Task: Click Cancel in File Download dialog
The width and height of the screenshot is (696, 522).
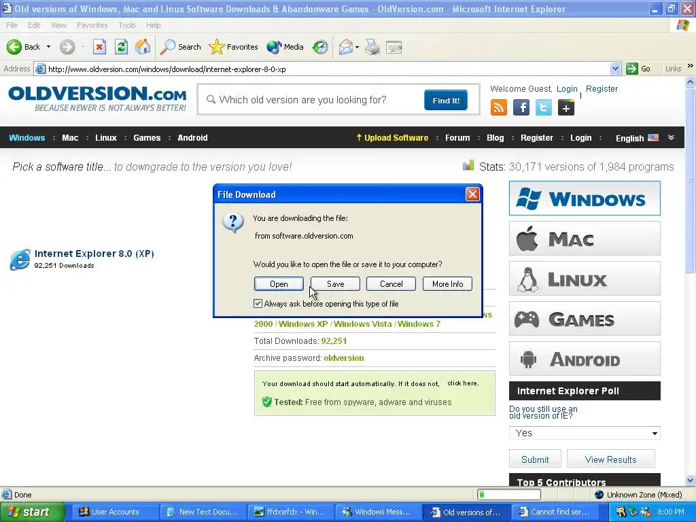Action: (391, 283)
